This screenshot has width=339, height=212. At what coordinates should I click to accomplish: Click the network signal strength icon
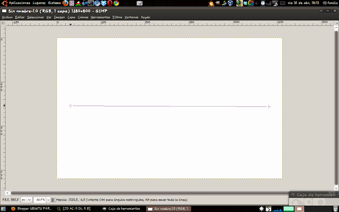[x=269, y=3]
